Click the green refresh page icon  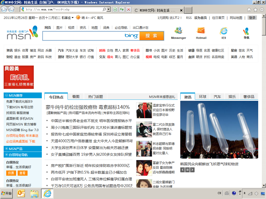click(122, 10)
